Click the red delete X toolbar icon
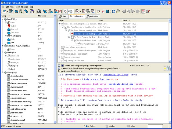Image resolution: width=172 pixels, height=129 pixels. point(60,12)
